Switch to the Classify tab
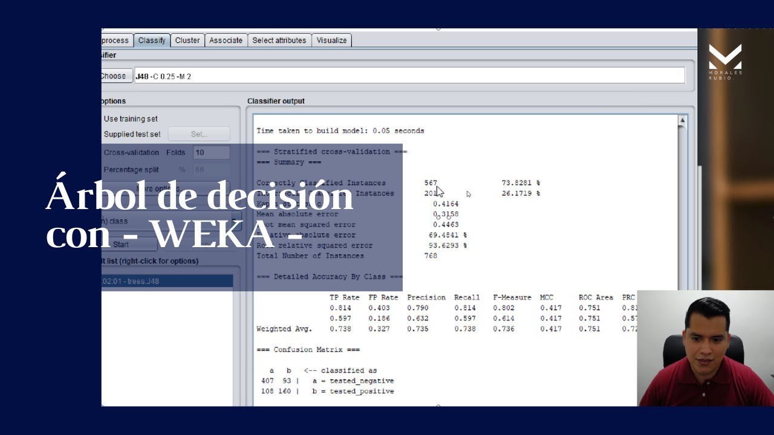Viewport: 774px width, 435px height. [x=152, y=40]
